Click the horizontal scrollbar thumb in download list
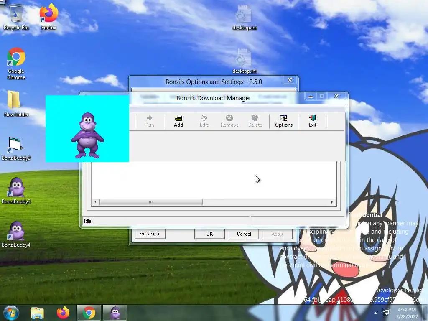The height and width of the screenshot is (321, 428). click(151, 202)
